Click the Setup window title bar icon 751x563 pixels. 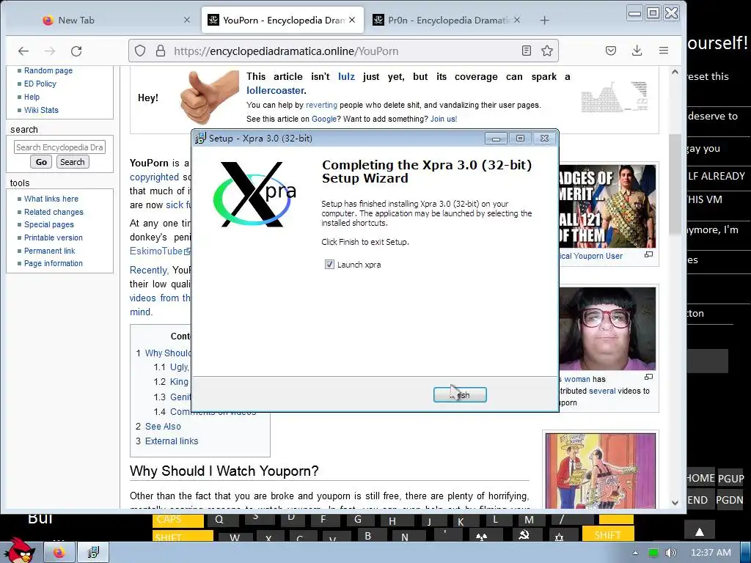(200, 139)
